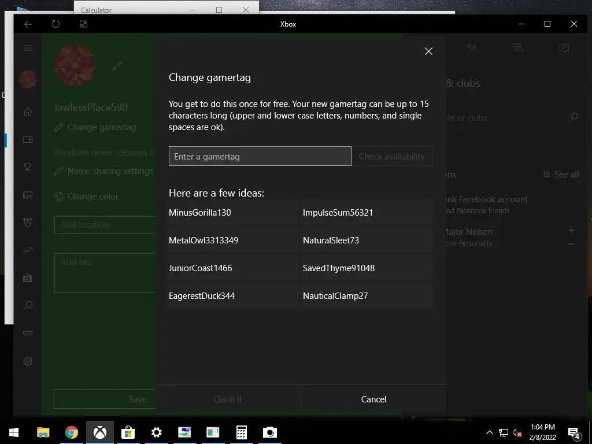Screen dimensions: 592x444
Task: Cancel the gamertag change
Action: coord(373,399)
